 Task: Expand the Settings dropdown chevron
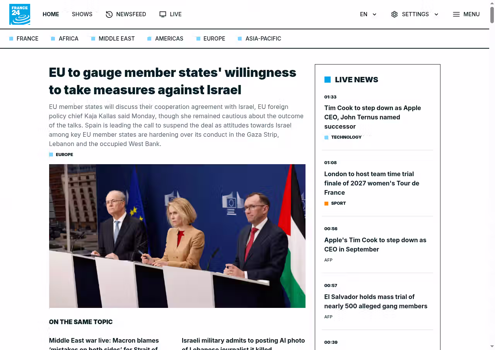click(x=436, y=14)
